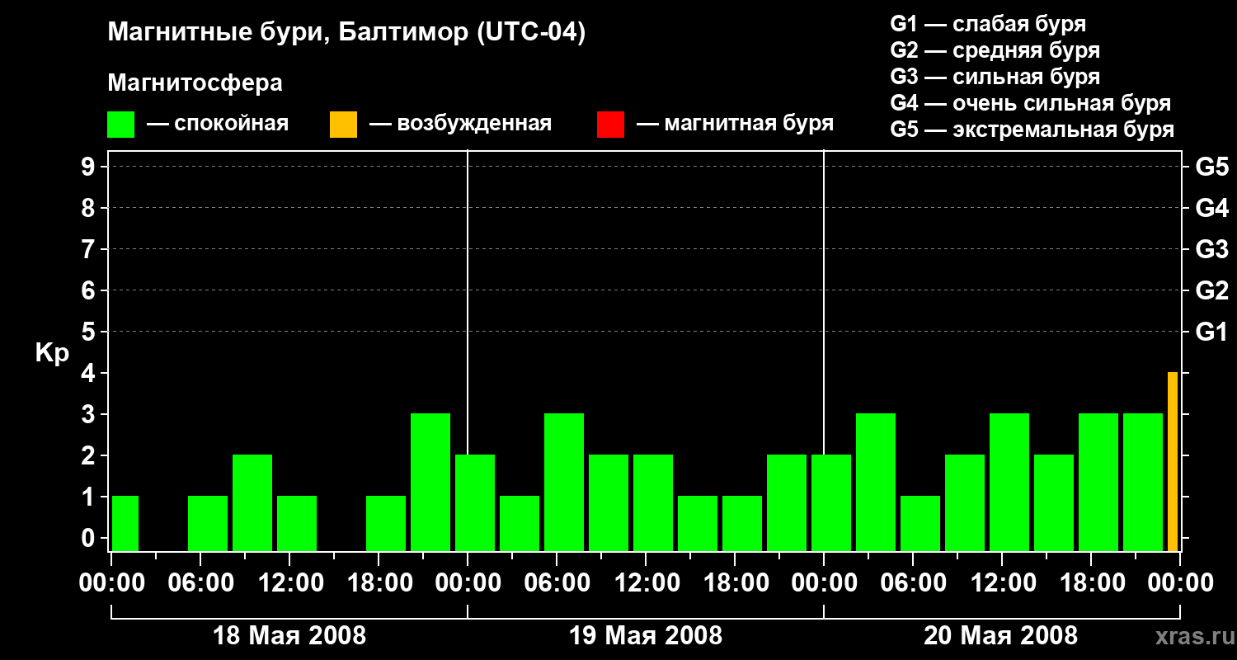Click the red 'магнитная буря' legend swatch
The height and width of the screenshot is (660, 1237).
coord(611,125)
